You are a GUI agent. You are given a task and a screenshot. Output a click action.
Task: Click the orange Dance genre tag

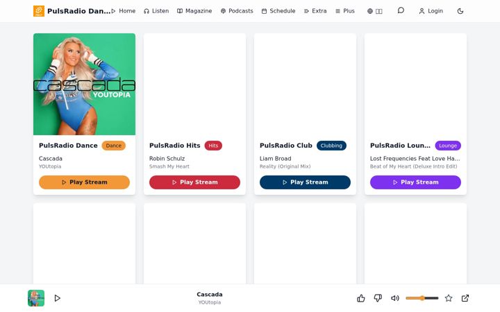[x=113, y=146]
